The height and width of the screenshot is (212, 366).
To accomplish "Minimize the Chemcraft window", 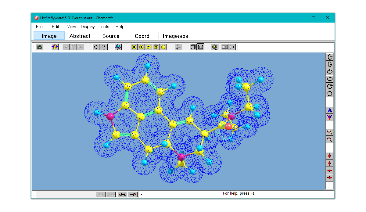I will [300, 18].
